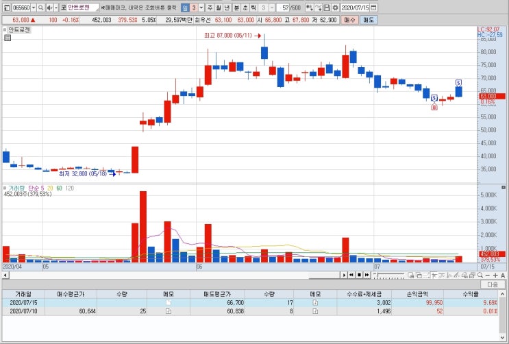Click the first greyed window icon right of the speed slider

(411, 275)
